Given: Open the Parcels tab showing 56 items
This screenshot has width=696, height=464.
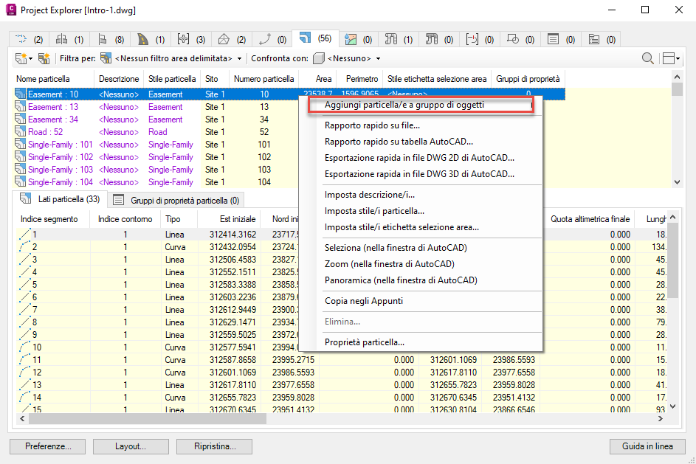Looking at the screenshot, I should click(316, 39).
